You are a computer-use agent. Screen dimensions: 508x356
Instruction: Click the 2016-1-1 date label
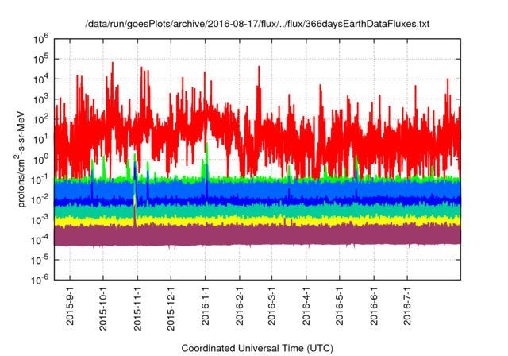(x=205, y=307)
